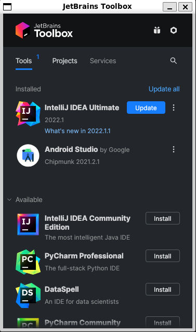Click the IntelliJ IDEA Community Edition icon
The width and height of the screenshot is (196, 332).
[28, 224]
